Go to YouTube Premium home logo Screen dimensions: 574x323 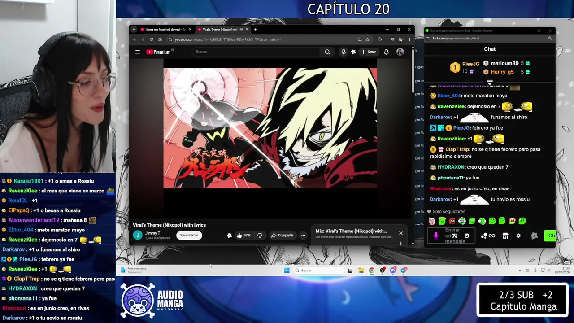tap(159, 52)
